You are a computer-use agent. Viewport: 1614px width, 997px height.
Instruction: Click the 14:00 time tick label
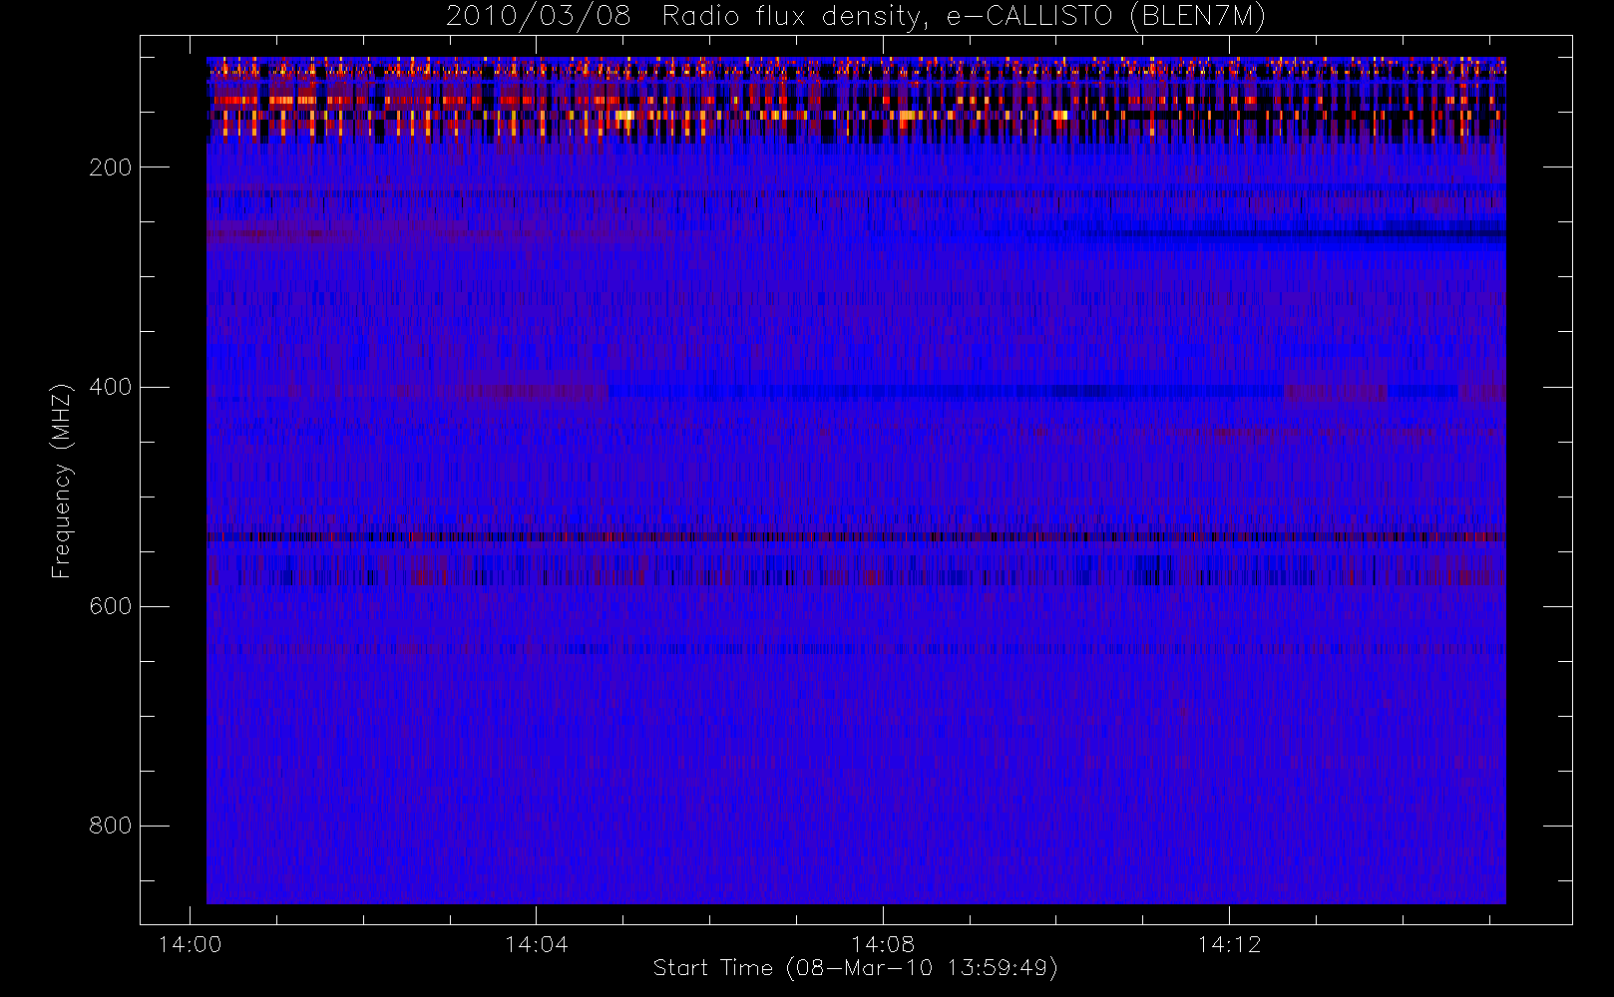190,944
